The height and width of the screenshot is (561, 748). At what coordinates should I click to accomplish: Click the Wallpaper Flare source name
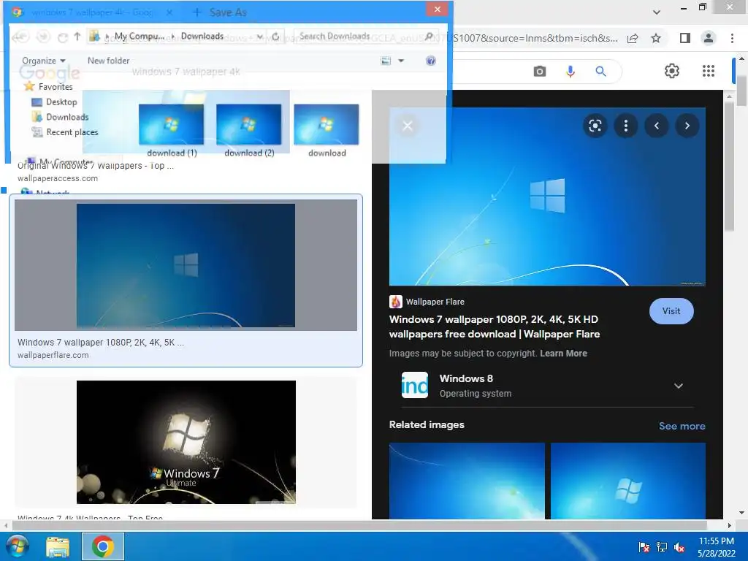pos(435,302)
